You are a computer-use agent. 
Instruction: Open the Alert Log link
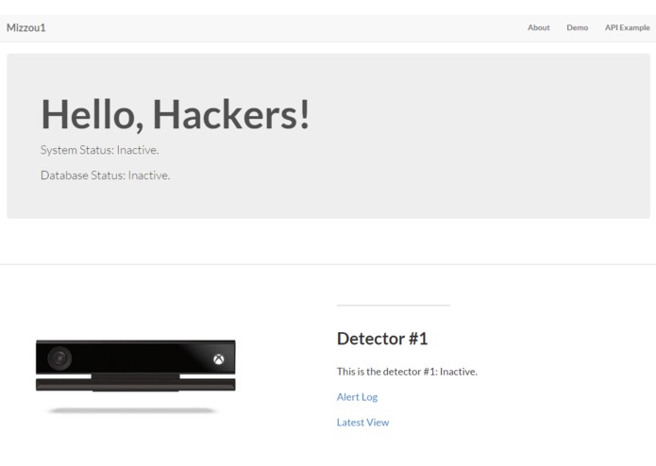coord(357,397)
